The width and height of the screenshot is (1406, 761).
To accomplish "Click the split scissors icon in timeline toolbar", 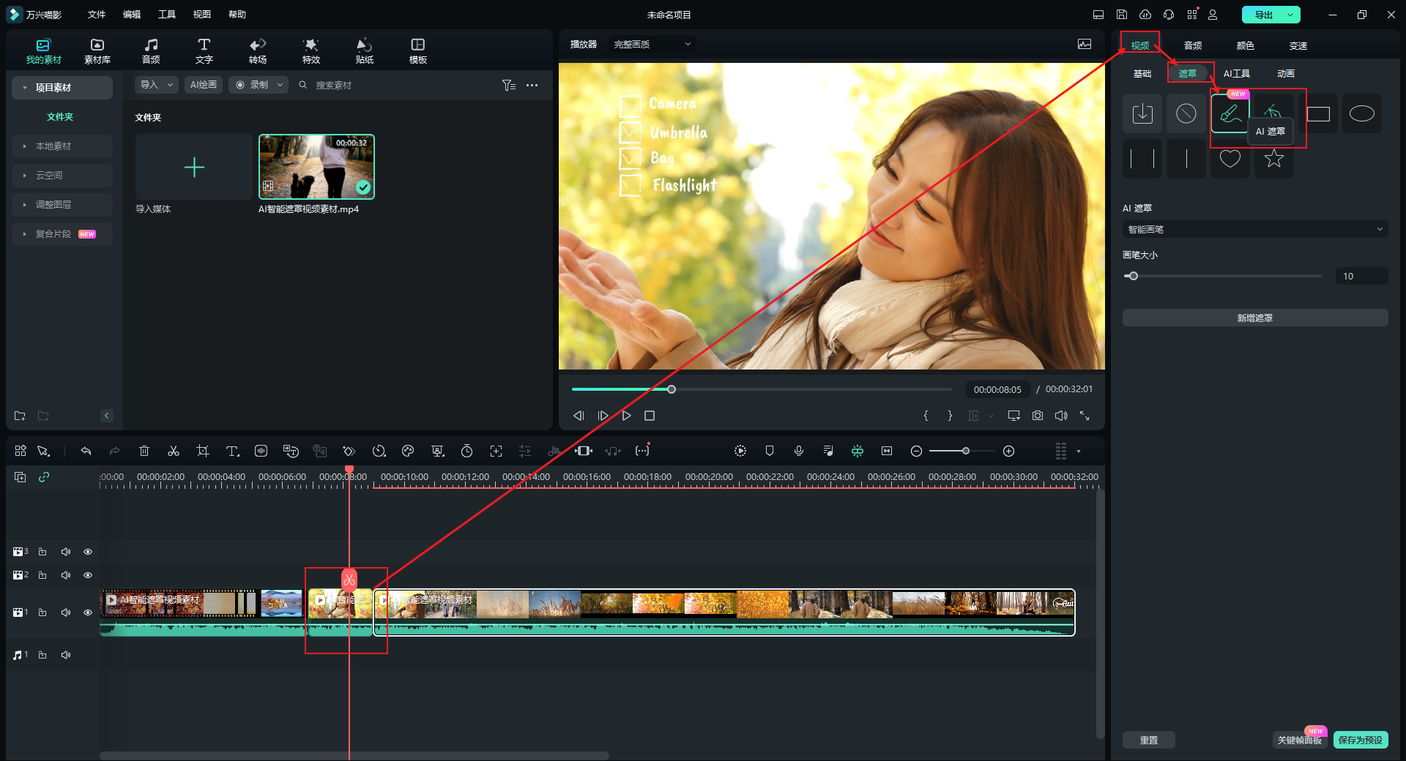I will 174,451.
